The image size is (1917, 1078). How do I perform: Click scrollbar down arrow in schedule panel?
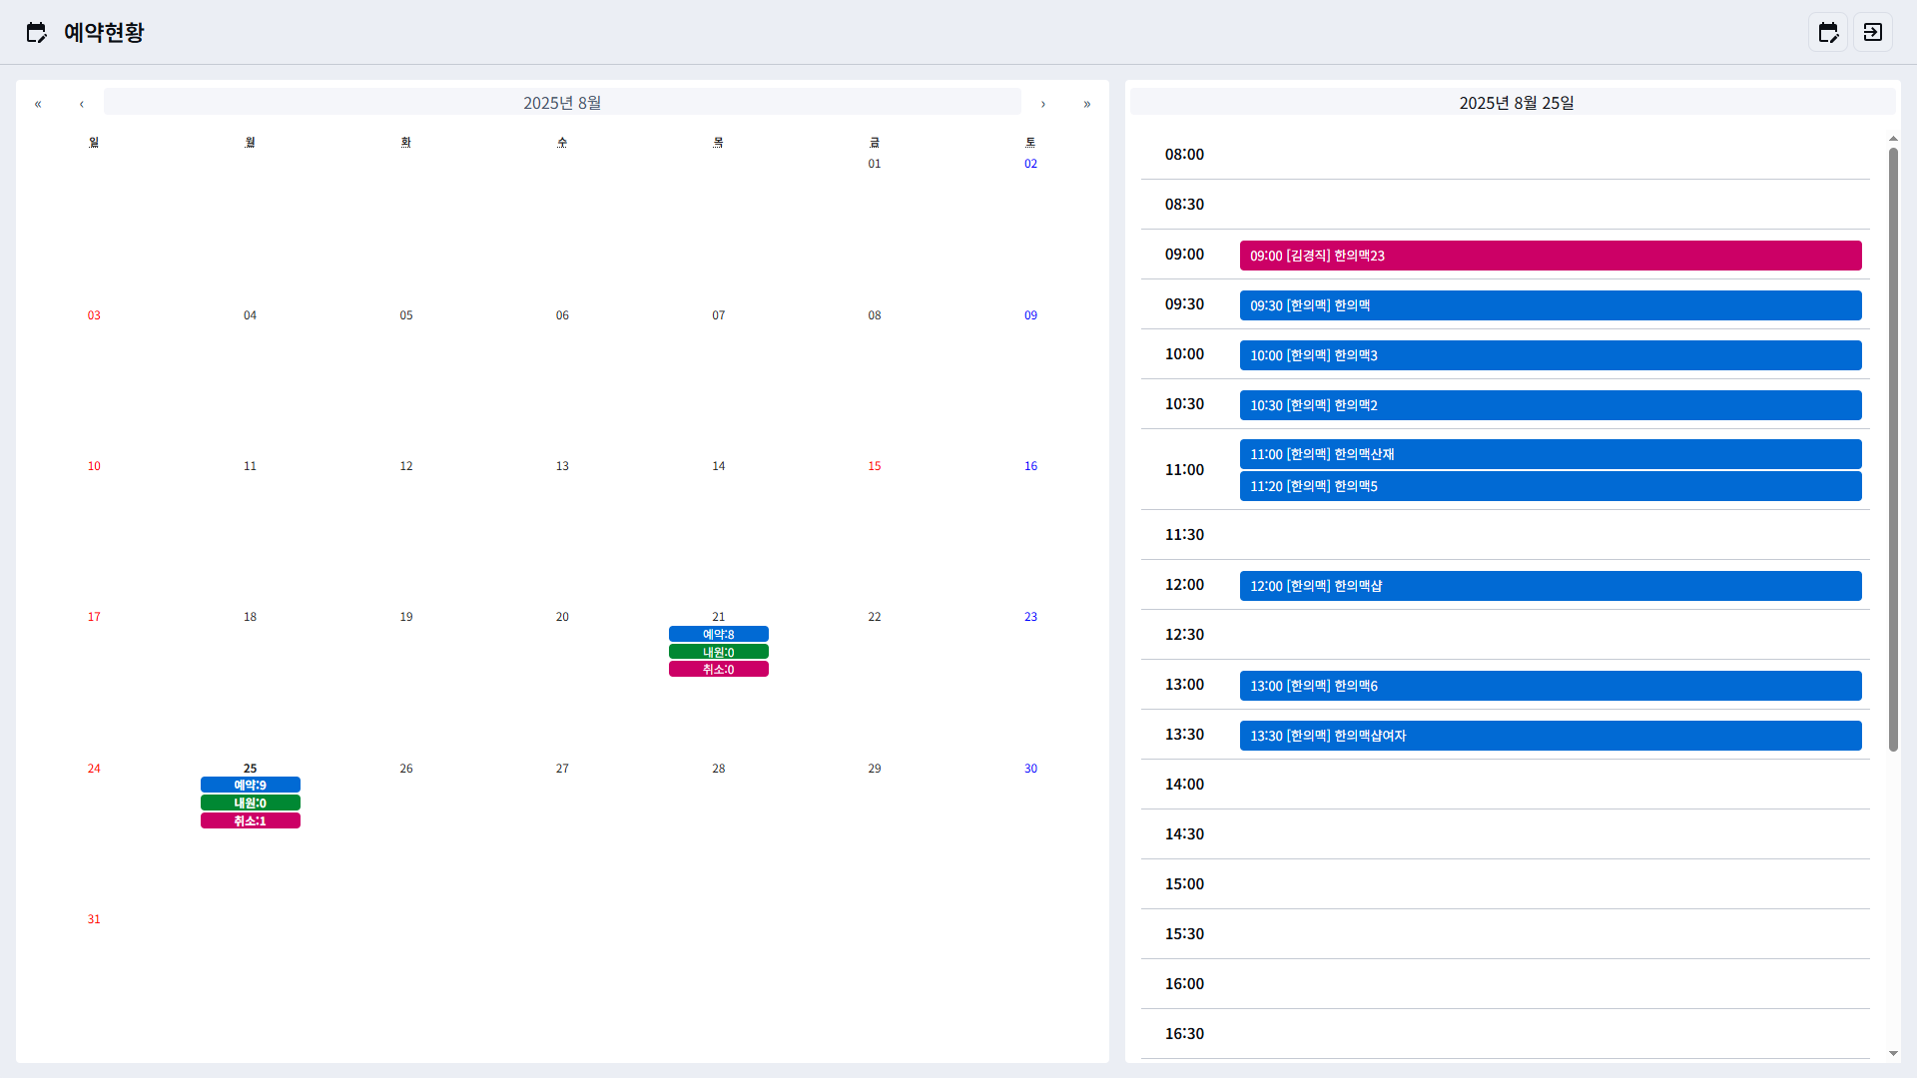[1893, 1053]
